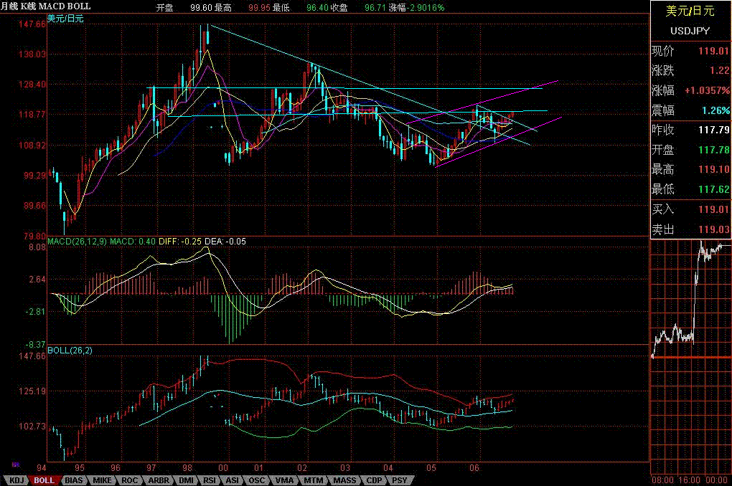Switch to the ROC indicator

[x=128, y=480]
